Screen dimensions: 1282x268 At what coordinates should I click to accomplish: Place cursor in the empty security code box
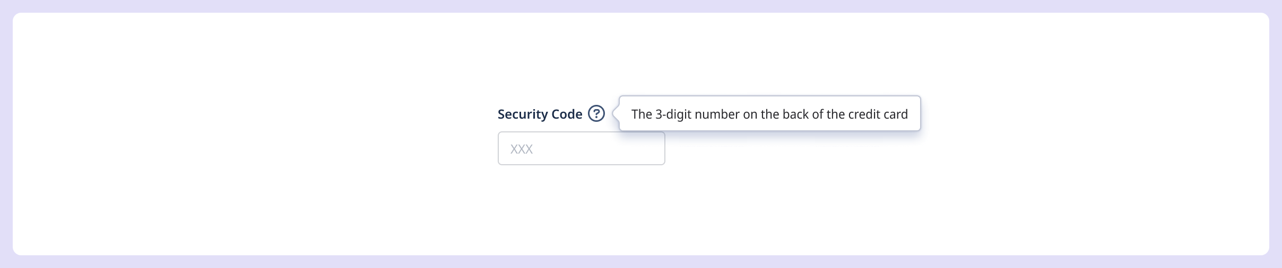(x=581, y=148)
